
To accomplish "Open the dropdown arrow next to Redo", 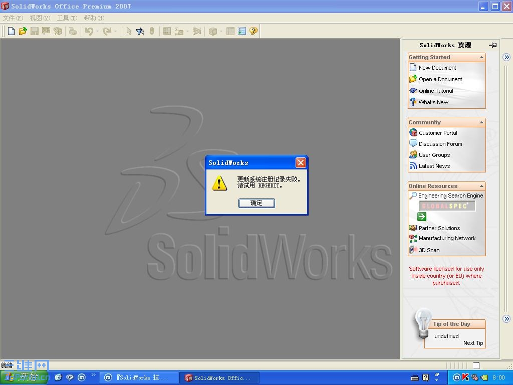I will (x=115, y=31).
